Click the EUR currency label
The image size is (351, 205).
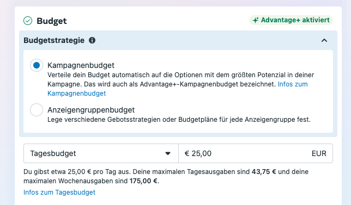319,153
